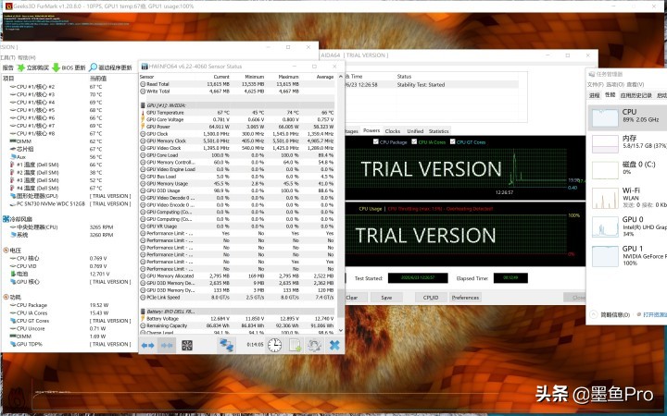
Task: Click the green buy-now star icon in AIDA64
Action: click(x=20, y=67)
